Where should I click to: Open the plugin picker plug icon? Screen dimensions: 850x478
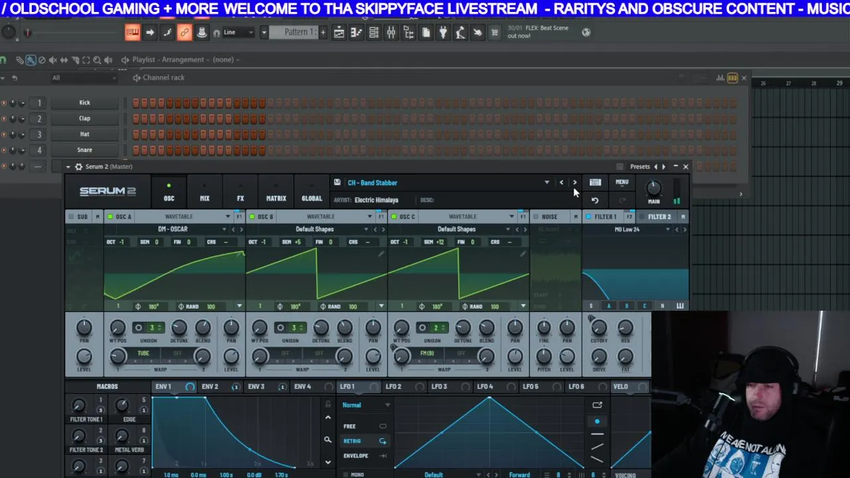[443, 33]
